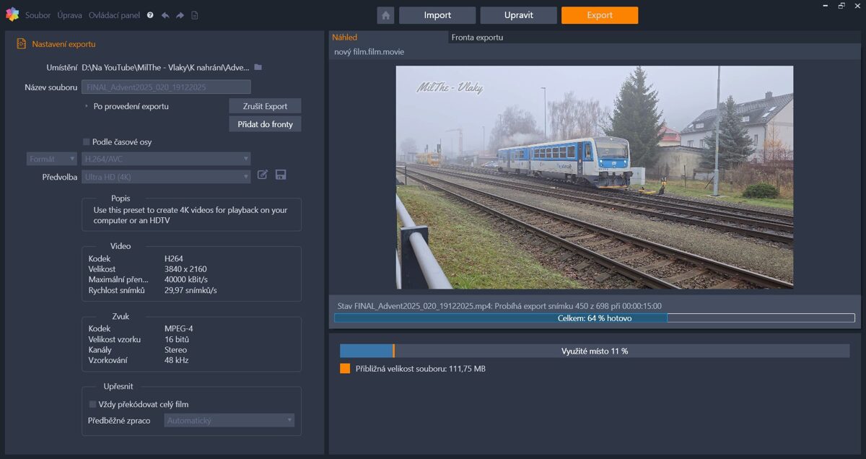Open the help question mark icon
This screenshot has width=866, height=459.
click(150, 15)
